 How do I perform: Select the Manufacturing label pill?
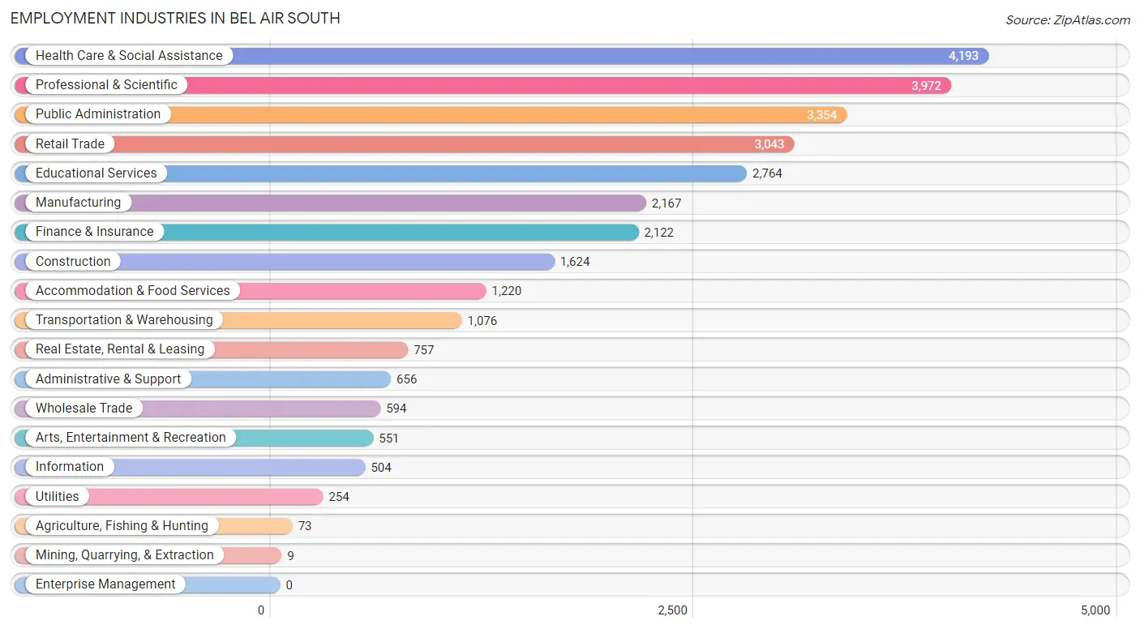[74, 203]
